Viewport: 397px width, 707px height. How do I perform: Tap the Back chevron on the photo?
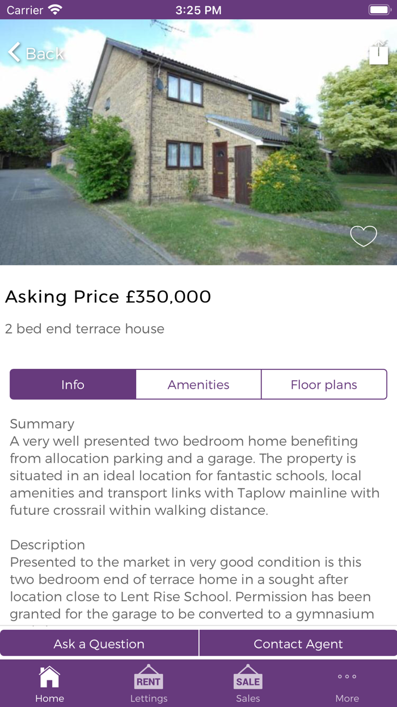pyautogui.click(x=14, y=52)
